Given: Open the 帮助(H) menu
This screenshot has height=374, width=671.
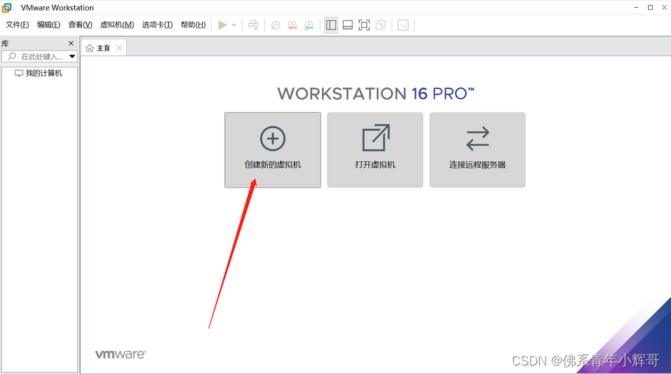Looking at the screenshot, I should click(193, 25).
